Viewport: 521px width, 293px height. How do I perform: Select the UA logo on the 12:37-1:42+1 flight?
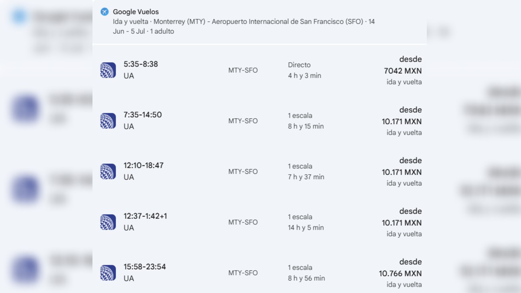pos(108,221)
